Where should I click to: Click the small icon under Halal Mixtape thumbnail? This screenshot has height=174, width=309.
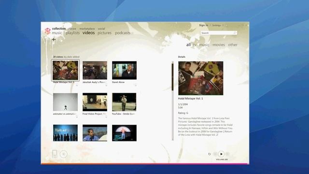77,85
